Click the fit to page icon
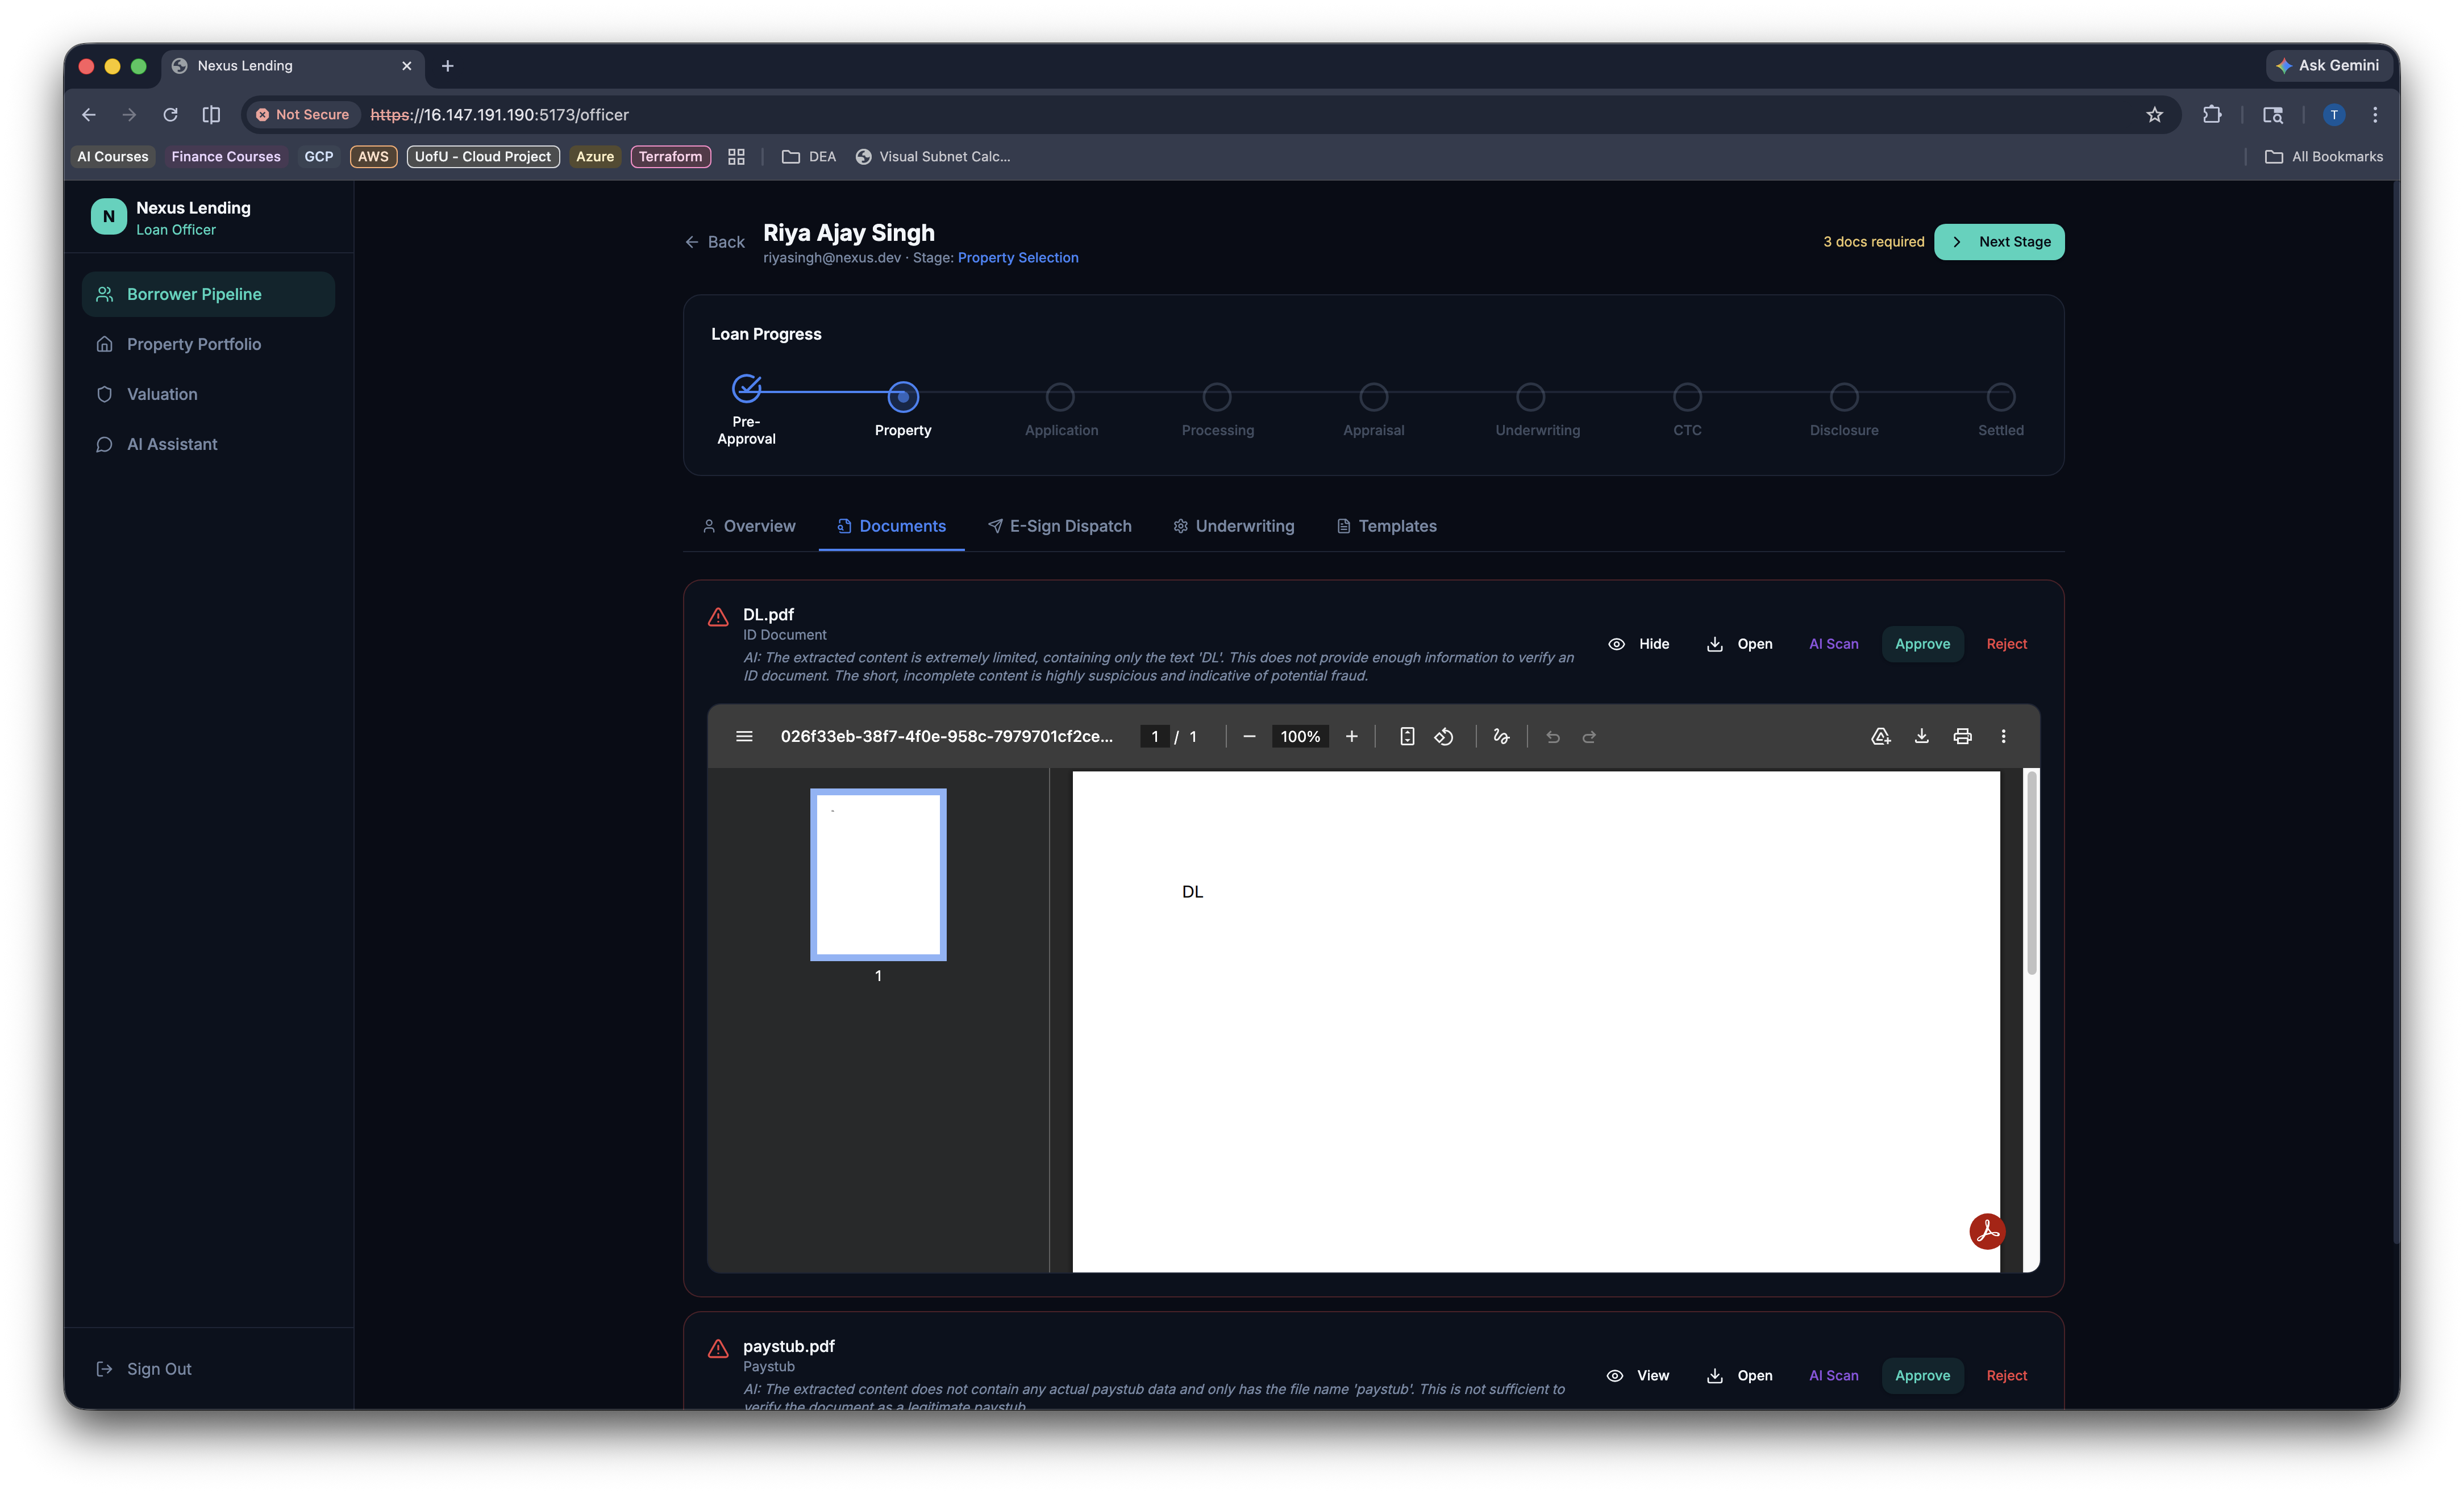The width and height of the screenshot is (2464, 1494). click(1407, 737)
